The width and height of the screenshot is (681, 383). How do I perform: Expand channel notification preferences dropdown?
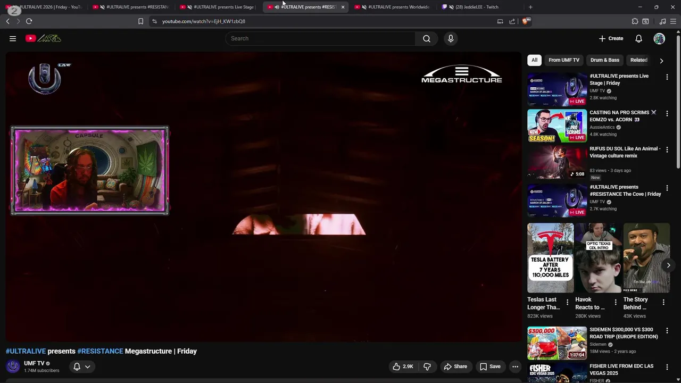pos(88,367)
